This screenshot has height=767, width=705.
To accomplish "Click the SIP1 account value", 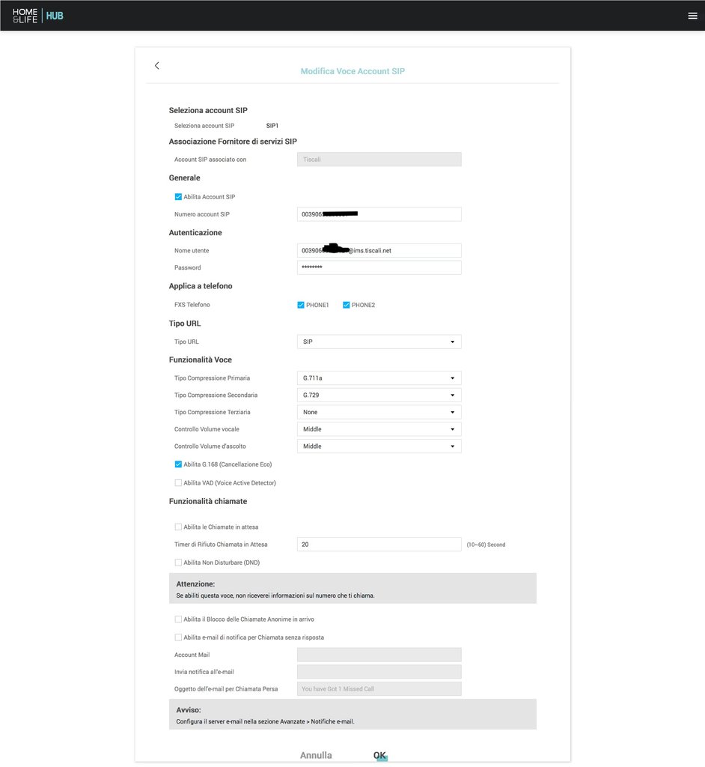I will [272, 126].
